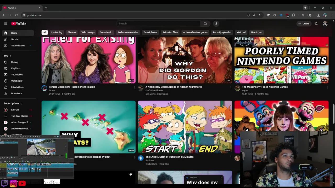This screenshot has height=188, width=335.
Task: Select the Sitcoms filter chip
Action: pyautogui.click(x=72, y=32)
